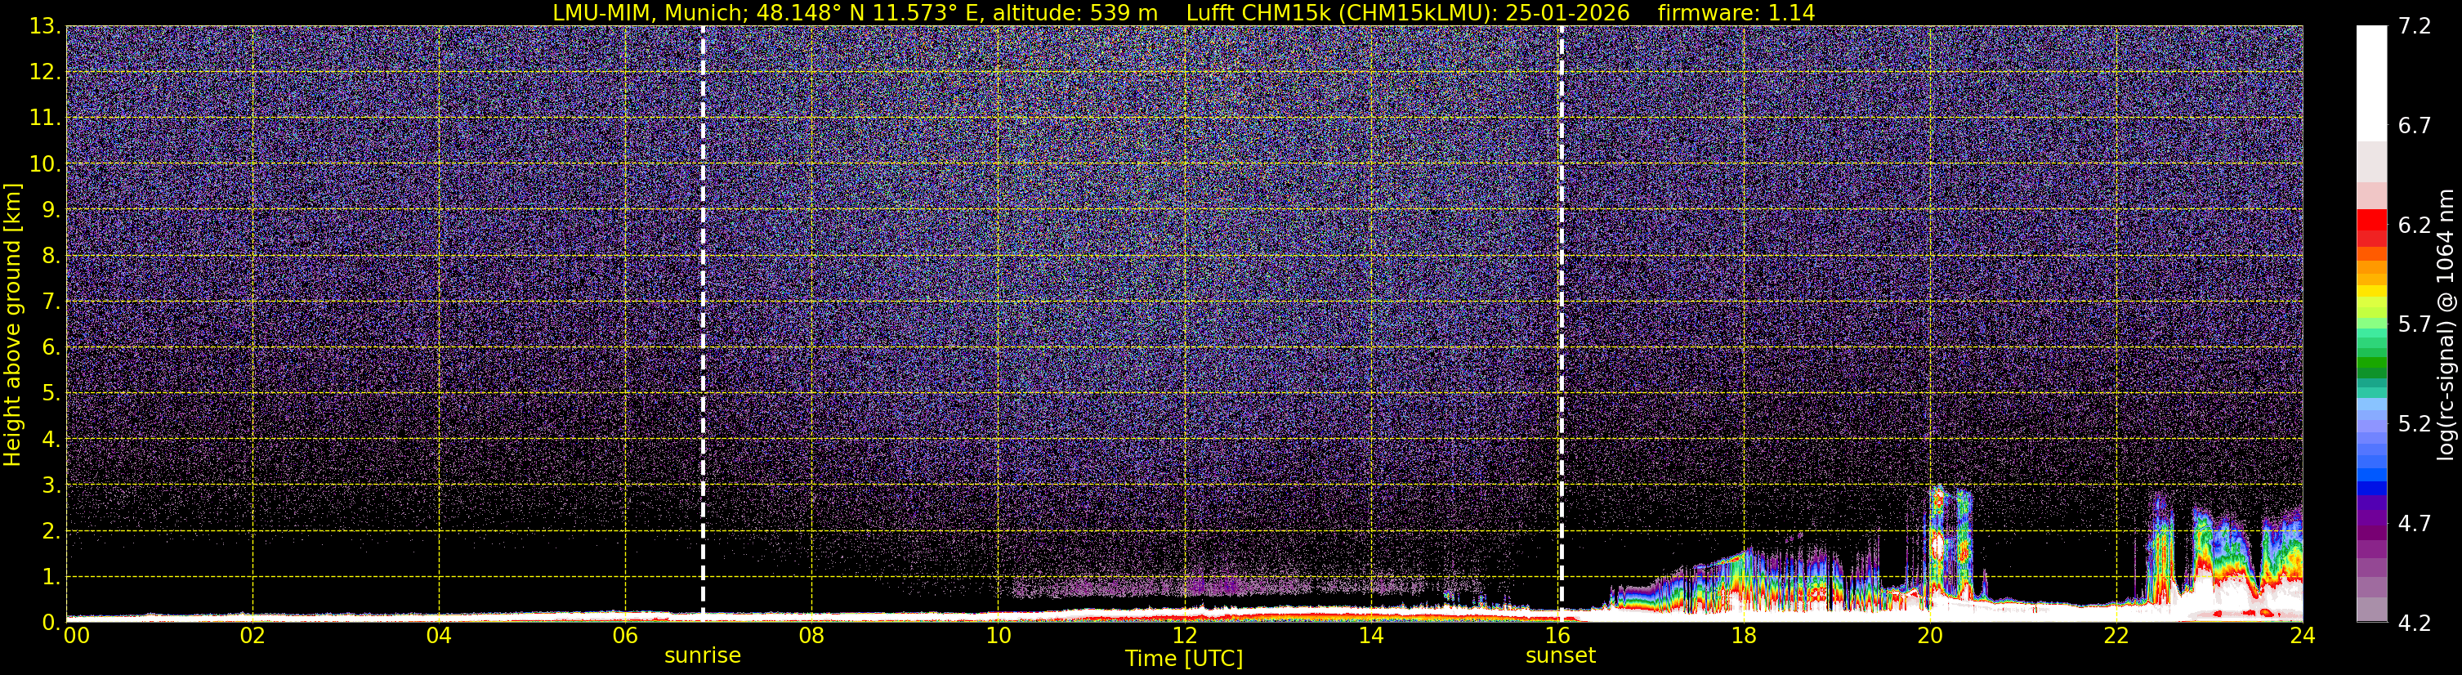Click the time axis tick "08"
Image resolution: width=2462 pixels, height=675 pixels.
click(811, 636)
